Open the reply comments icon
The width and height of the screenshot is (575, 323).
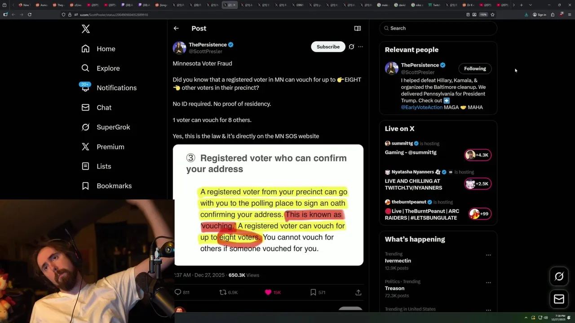[178, 292]
